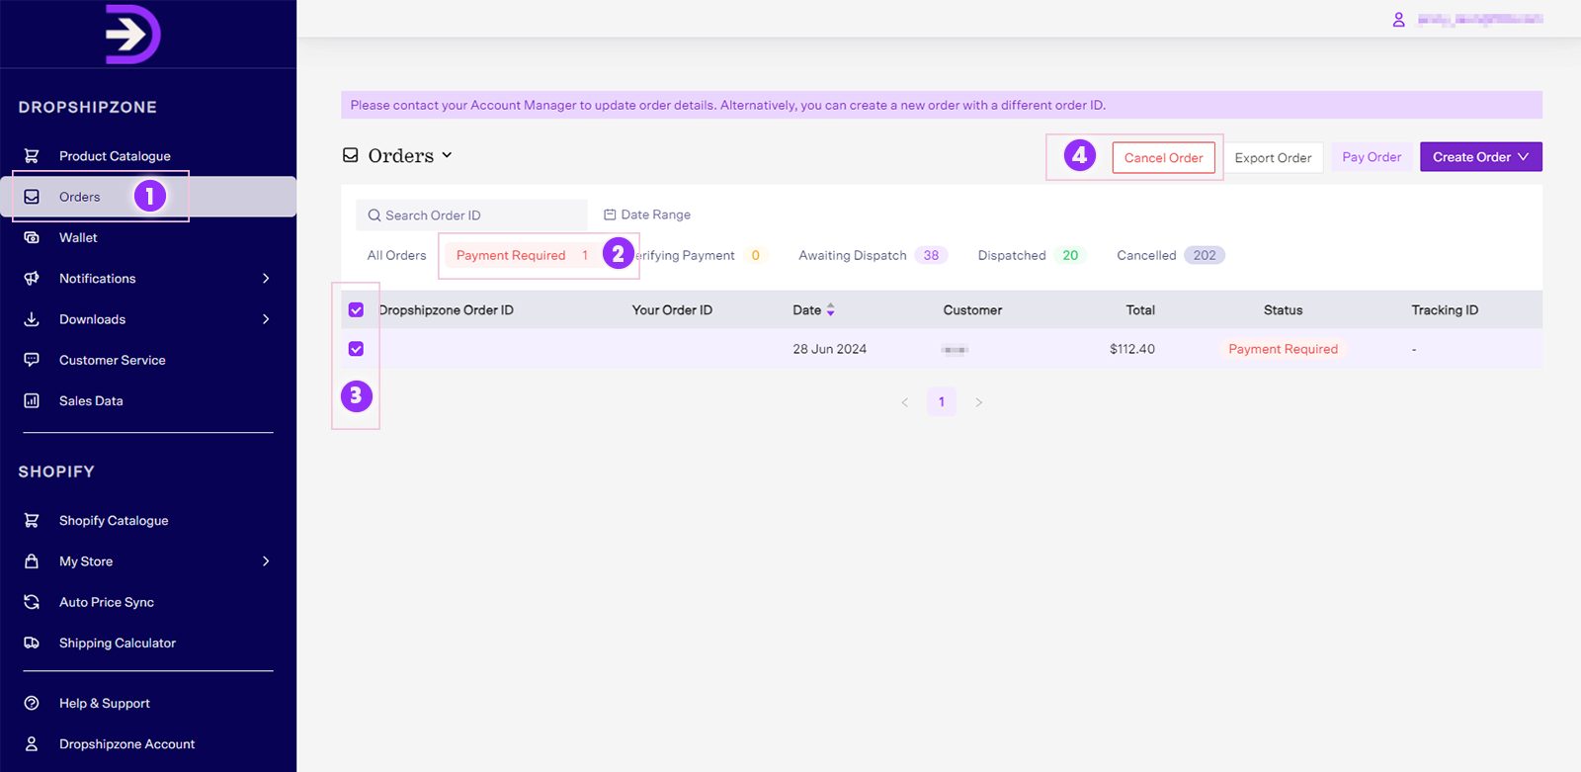Open Shopify Catalogue in sidebar
The height and width of the screenshot is (772, 1581).
click(114, 520)
